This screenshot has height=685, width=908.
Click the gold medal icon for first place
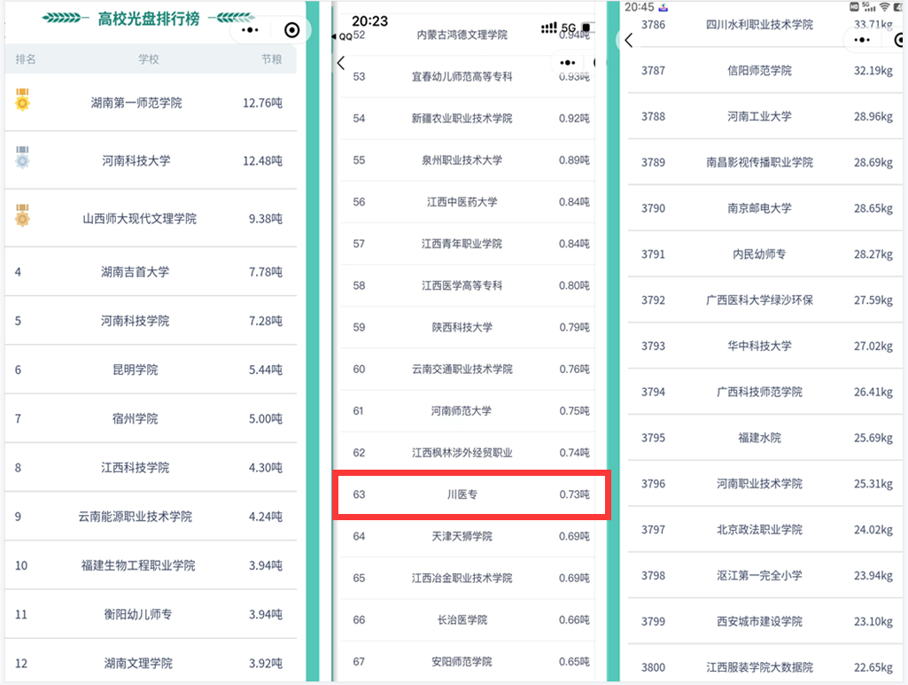click(x=23, y=102)
